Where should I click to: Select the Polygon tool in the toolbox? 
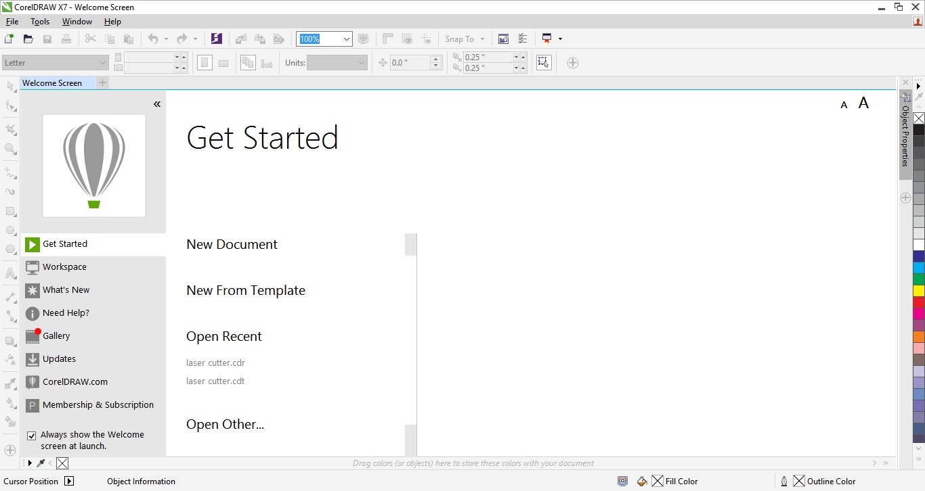click(x=10, y=249)
